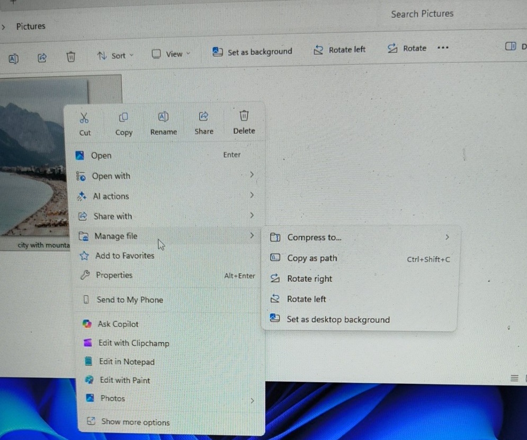Click the Rotate left toolbar icon

coord(319,49)
